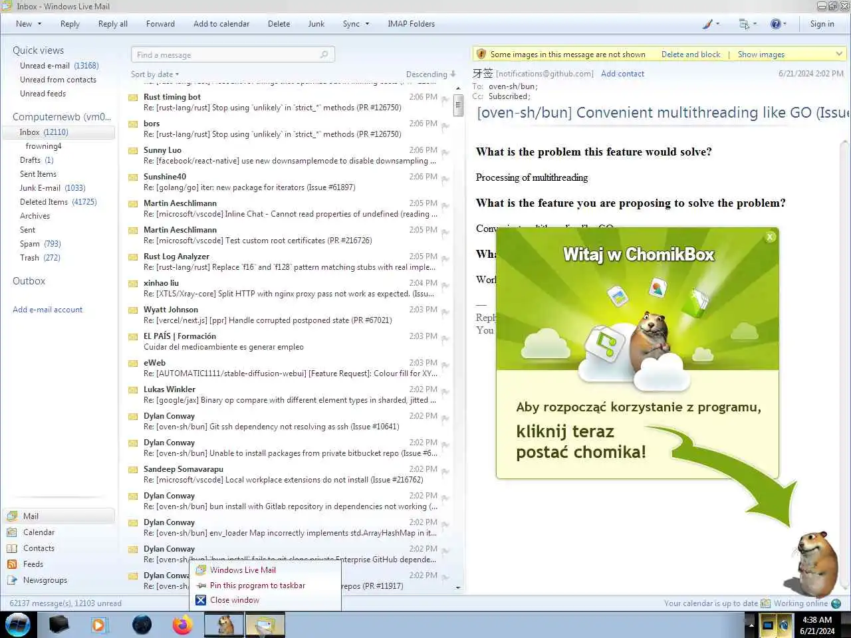Click Reply in the toolbar
851x638 pixels.
click(70, 24)
